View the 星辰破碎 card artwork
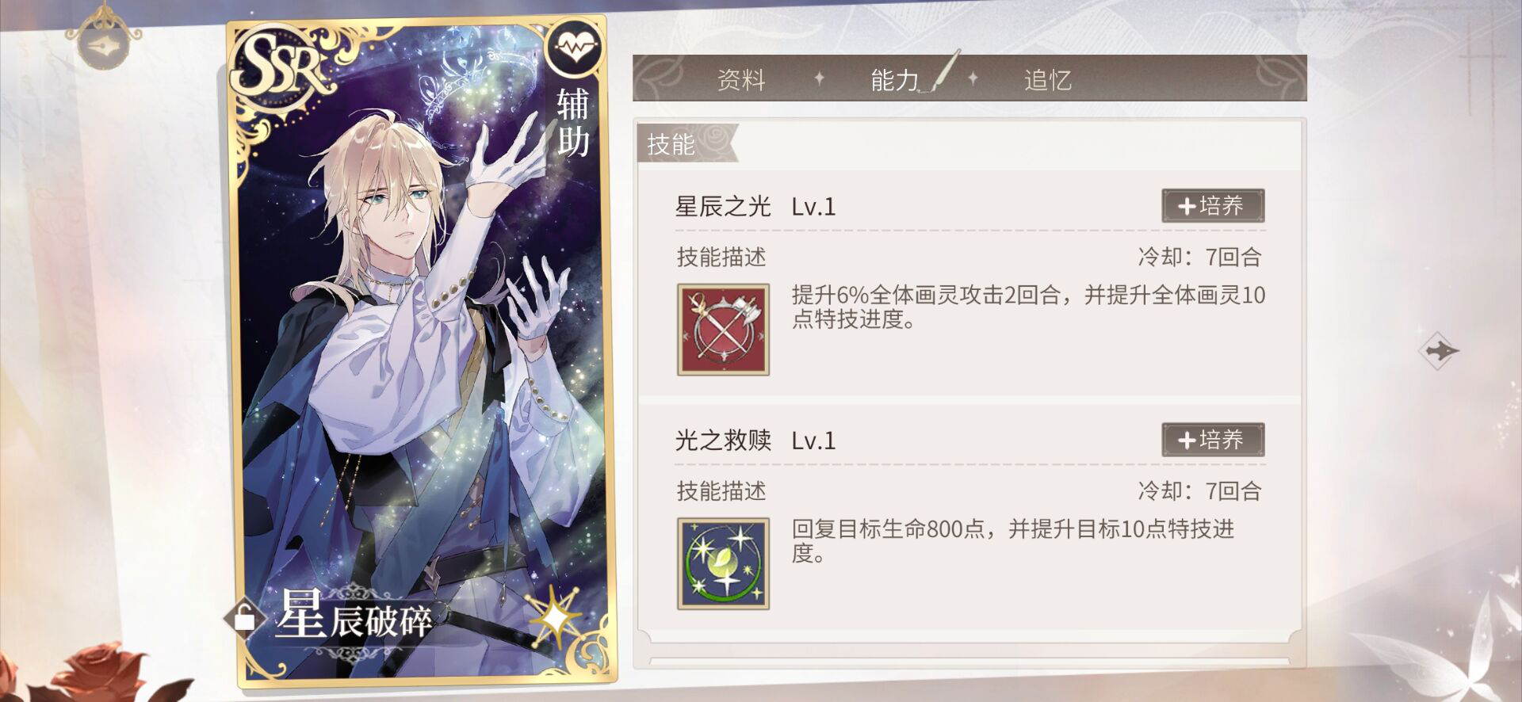 (x=421, y=353)
